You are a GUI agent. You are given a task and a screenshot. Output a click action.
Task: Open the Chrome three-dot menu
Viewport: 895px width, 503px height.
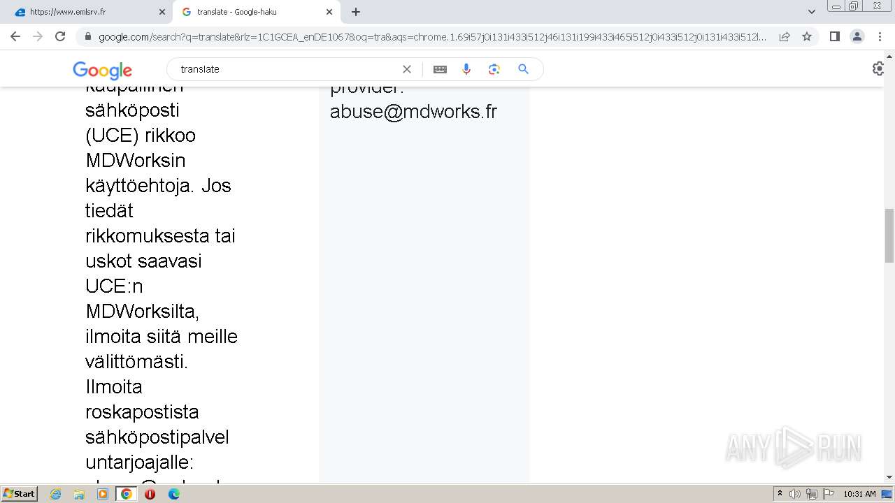tap(880, 36)
